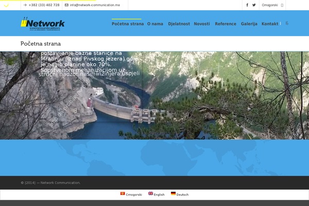This screenshot has width=309, height=206.
Task: Click the search icon beside Kontakt
Action: click(x=287, y=23)
